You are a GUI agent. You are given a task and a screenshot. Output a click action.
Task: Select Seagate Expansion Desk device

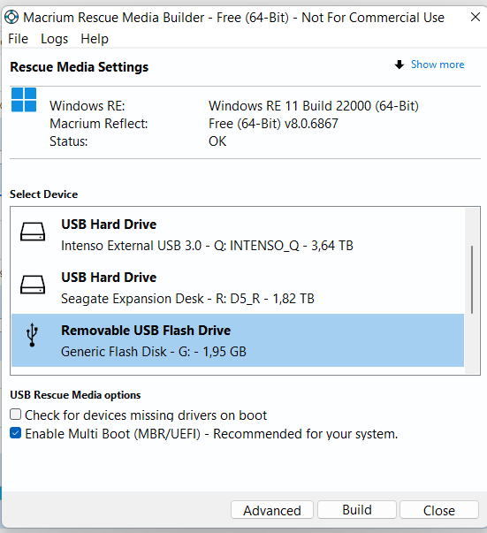(238, 287)
